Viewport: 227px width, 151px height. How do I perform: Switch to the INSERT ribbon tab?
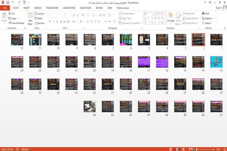[26, 8]
